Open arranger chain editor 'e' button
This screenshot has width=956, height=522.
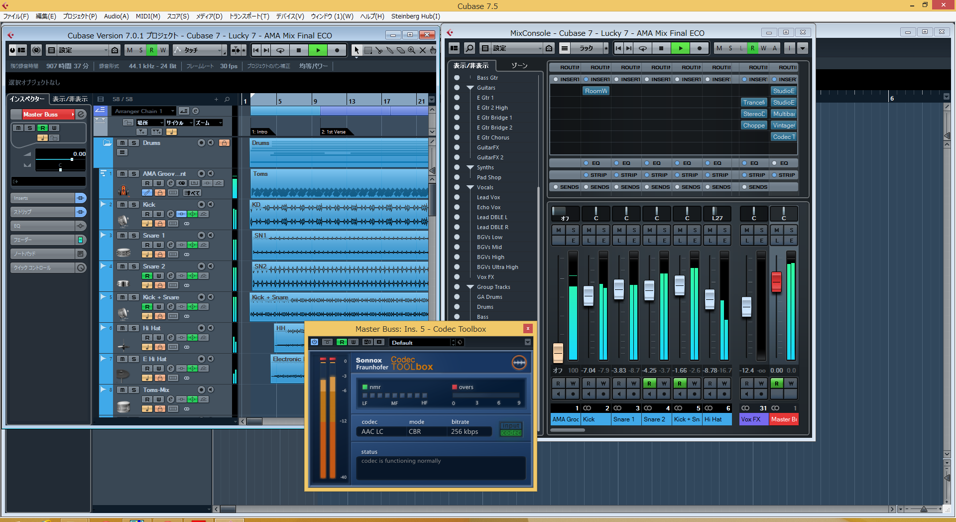coord(196,111)
